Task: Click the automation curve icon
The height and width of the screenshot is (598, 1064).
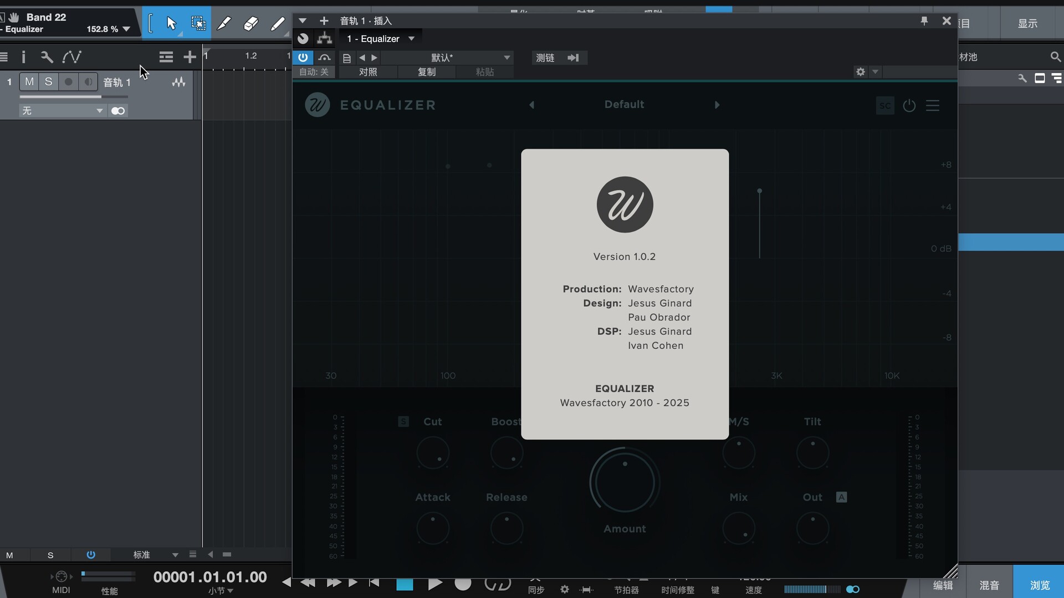Action: tap(71, 57)
